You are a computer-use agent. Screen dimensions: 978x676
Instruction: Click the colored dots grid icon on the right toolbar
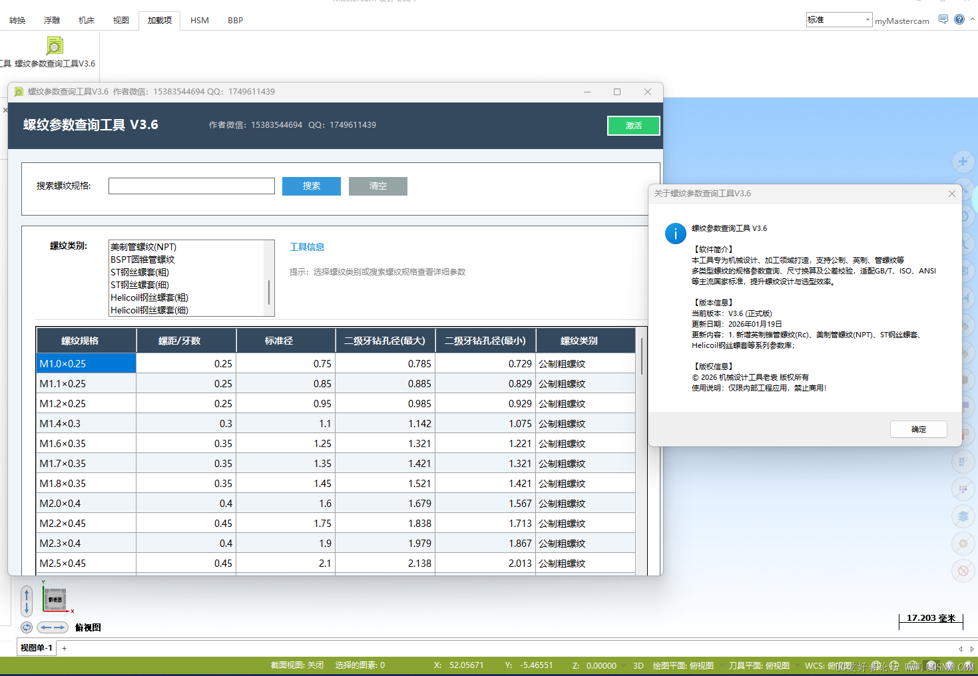pyautogui.click(x=963, y=489)
